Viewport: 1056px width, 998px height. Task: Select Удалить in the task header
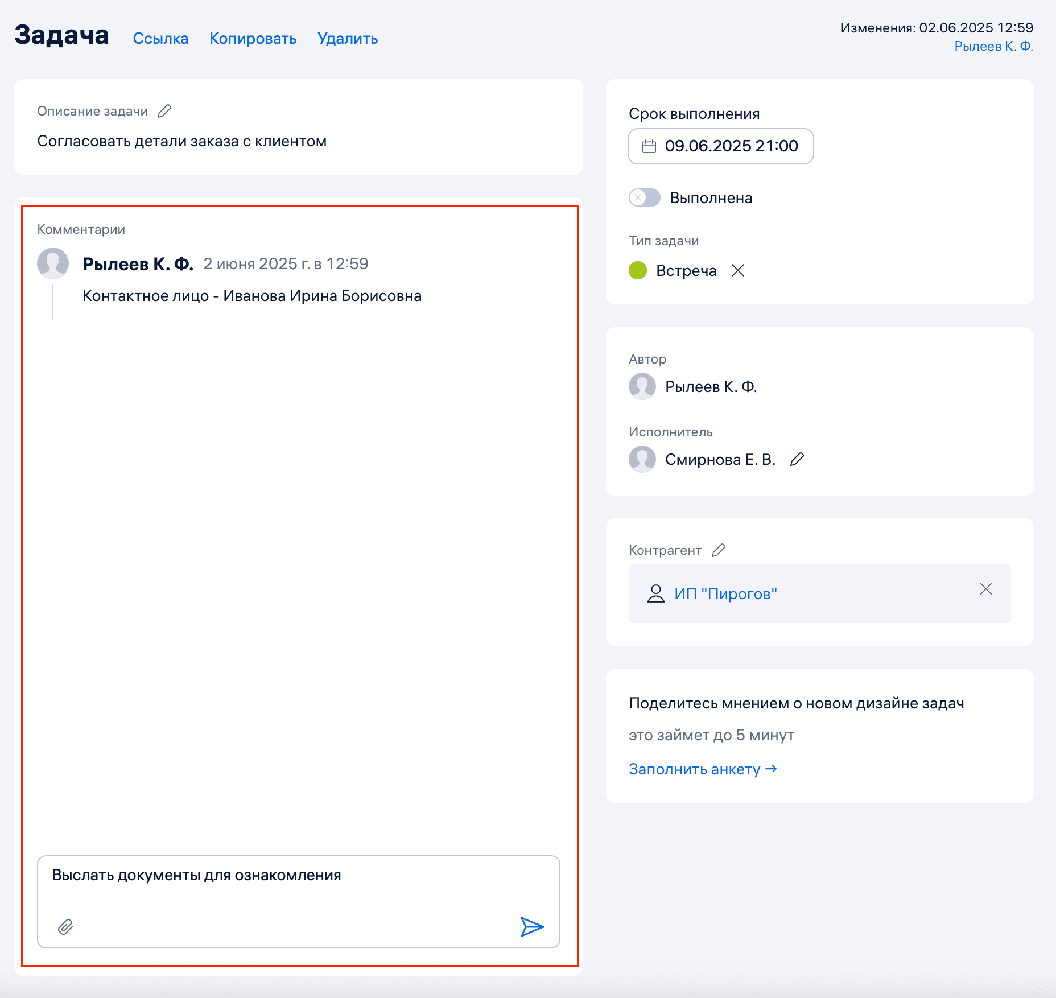[x=347, y=39]
